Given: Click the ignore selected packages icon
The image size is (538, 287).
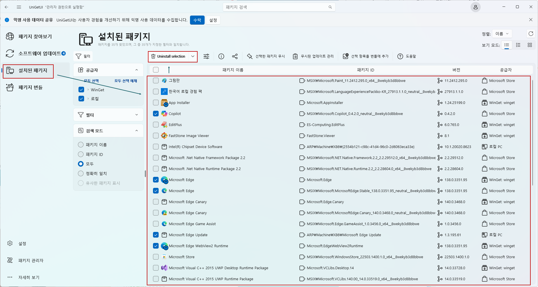Looking at the screenshot, I should (x=250, y=56).
